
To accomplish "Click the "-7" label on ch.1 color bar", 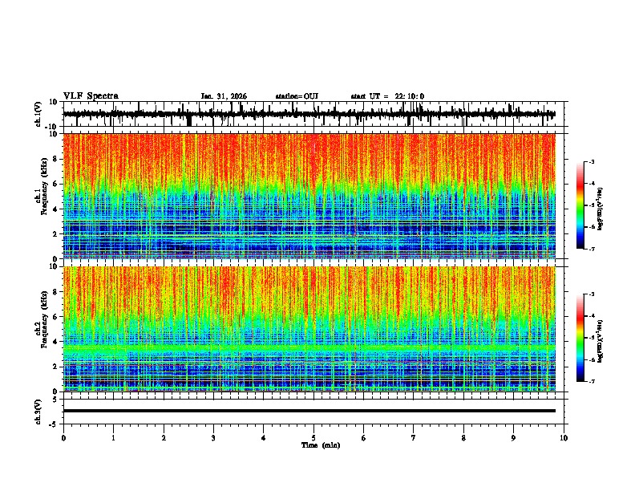I will pos(591,249).
